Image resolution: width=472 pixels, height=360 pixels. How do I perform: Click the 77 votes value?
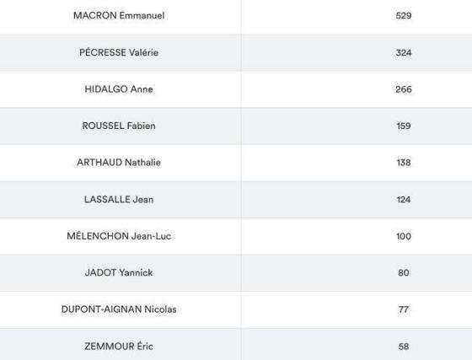click(404, 309)
